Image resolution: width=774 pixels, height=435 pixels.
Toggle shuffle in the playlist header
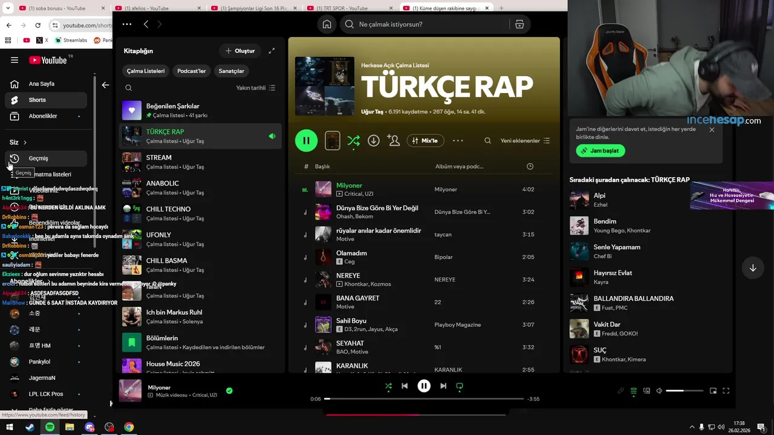[353, 141]
